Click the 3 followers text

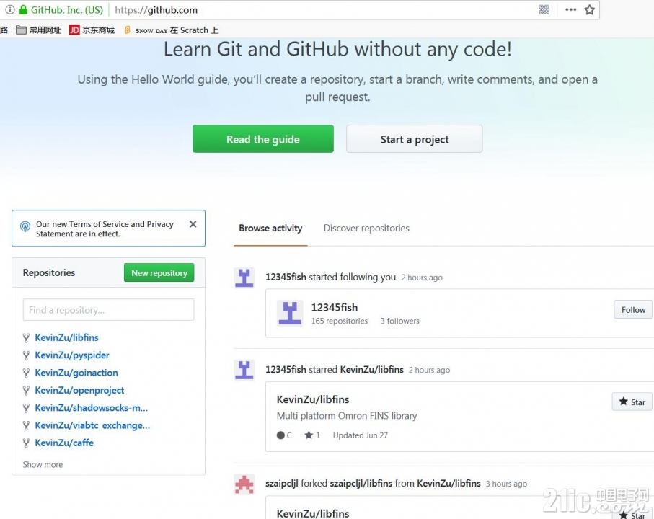(400, 321)
